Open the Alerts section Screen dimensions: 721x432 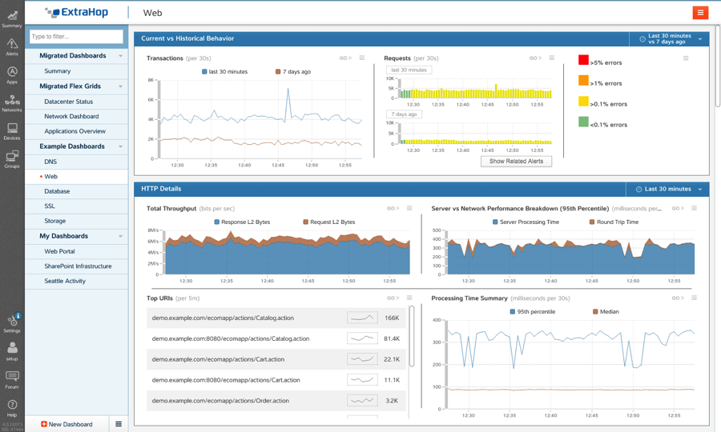(x=12, y=46)
